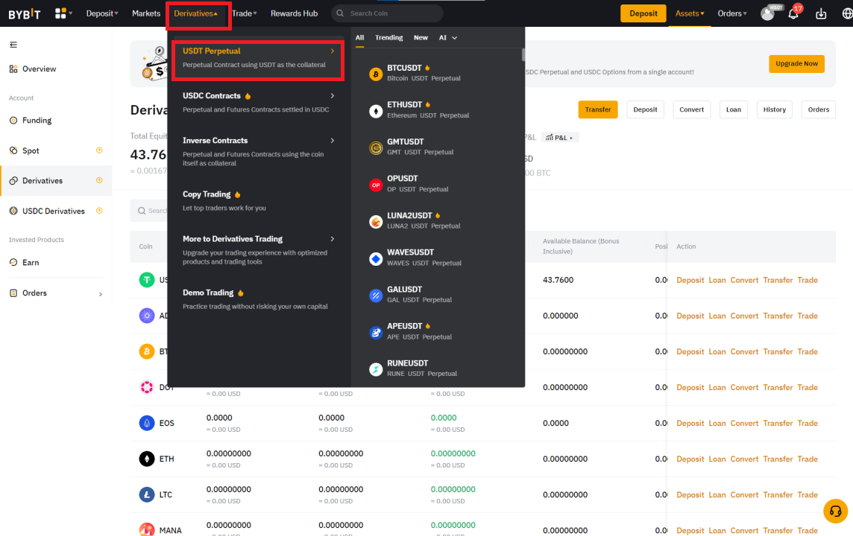Open the user profile avatar
The width and height of the screenshot is (853, 536).
pos(767,13)
